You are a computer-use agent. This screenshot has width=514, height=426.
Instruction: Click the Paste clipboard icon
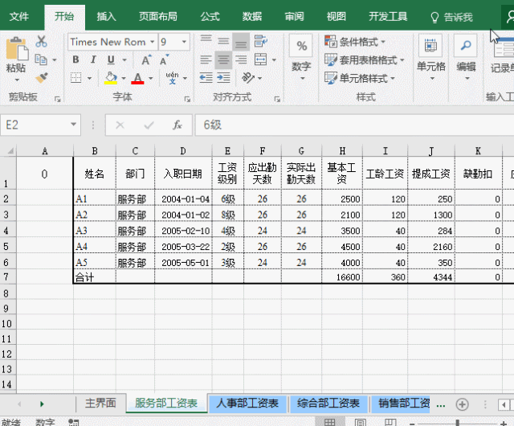[x=15, y=55]
